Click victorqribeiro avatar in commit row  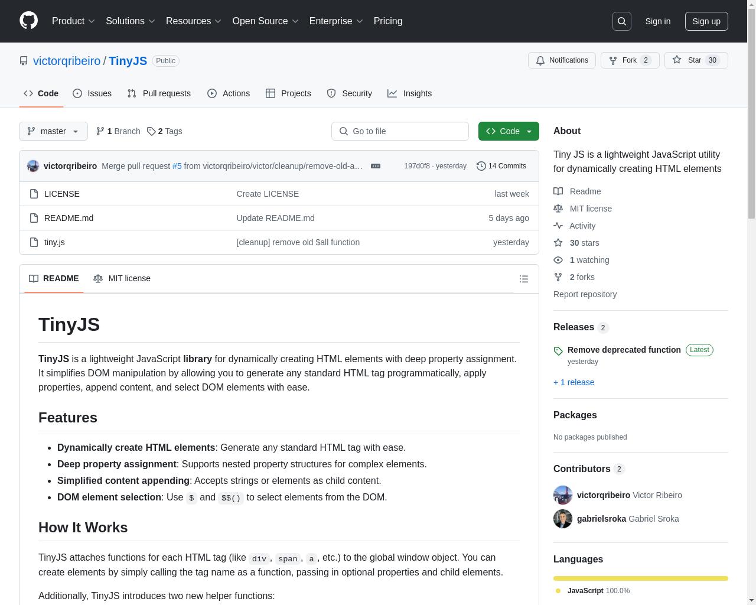tap(33, 166)
